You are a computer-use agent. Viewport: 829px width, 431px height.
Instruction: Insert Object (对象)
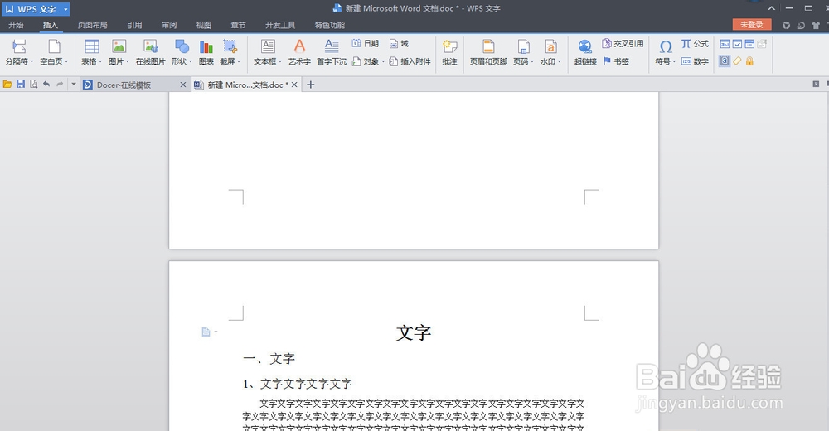pyautogui.click(x=369, y=61)
